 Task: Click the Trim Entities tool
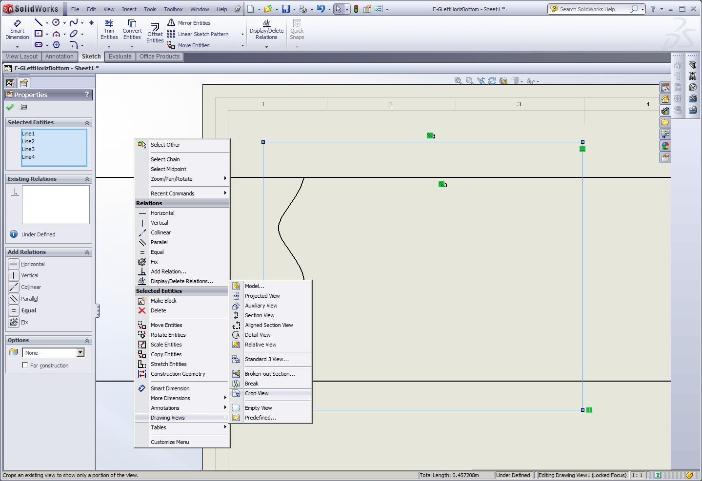click(x=109, y=30)
